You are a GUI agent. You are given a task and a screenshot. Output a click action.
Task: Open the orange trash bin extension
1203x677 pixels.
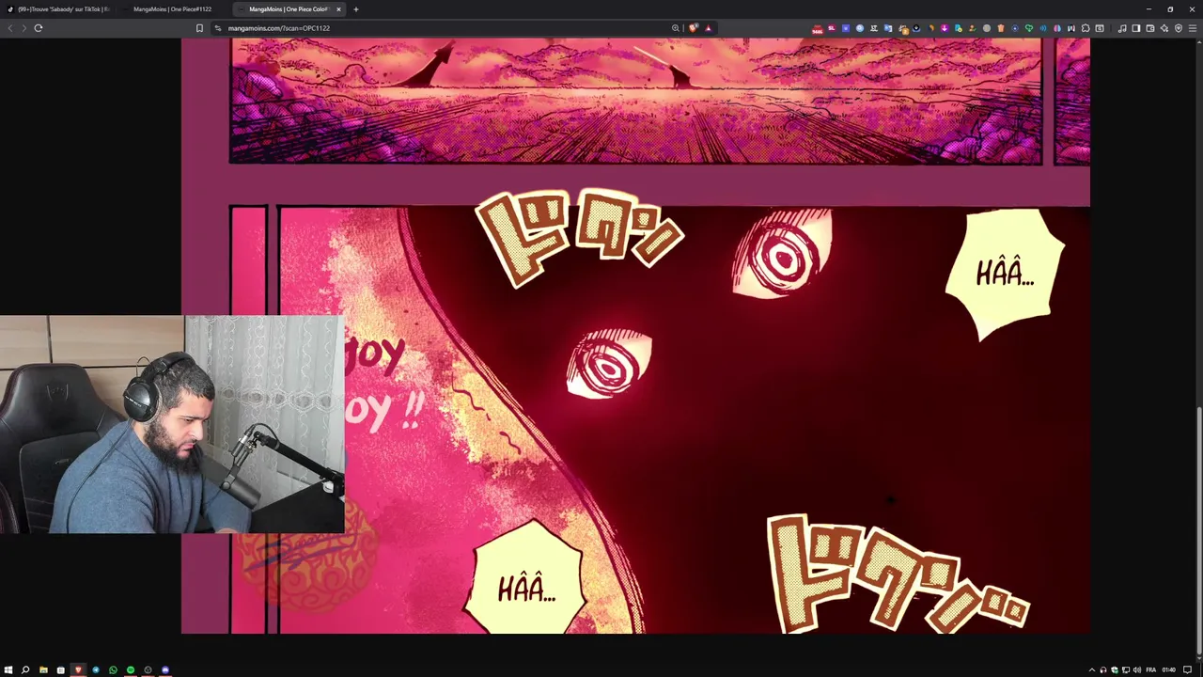coord(1001,28)
